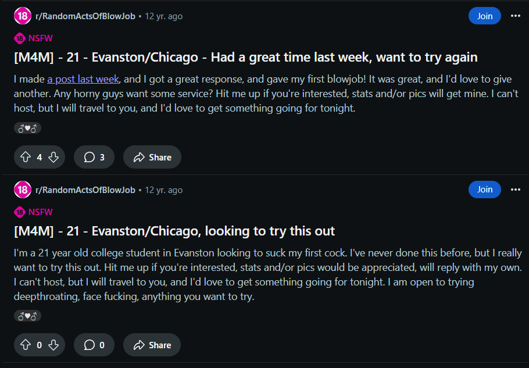Upvote the "looking to try this out" post
Screen dimensions: 529x368
tap(25, 345)
